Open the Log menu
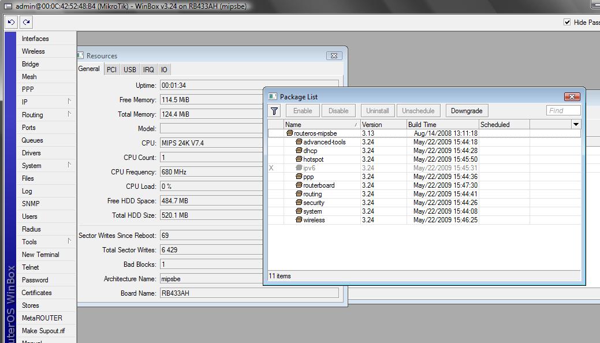 pyautogui.click(x=27, y=191)
